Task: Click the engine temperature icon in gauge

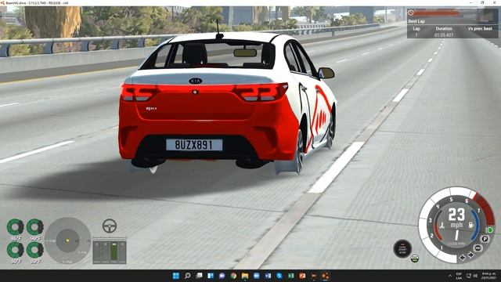Action: (442, 226)
